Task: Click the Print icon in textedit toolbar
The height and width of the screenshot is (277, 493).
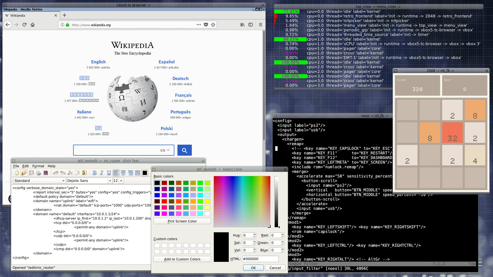Action: 39,173
